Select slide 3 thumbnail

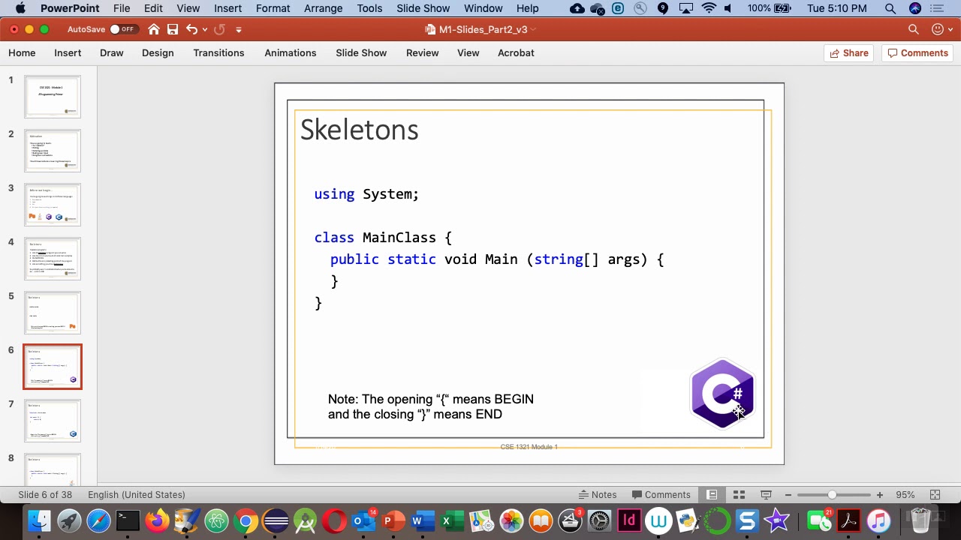click(x=53, y=205)
